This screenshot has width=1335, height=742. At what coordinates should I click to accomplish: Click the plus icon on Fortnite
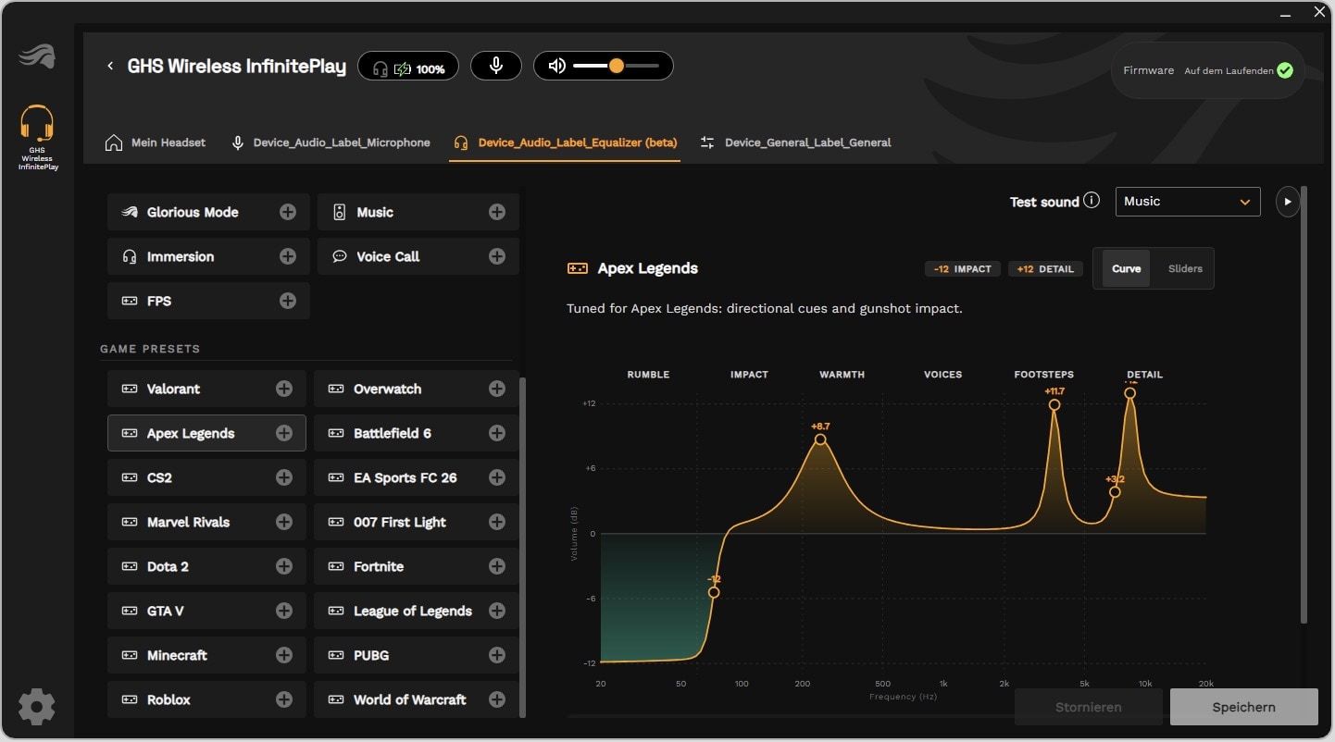click(497, 566)
